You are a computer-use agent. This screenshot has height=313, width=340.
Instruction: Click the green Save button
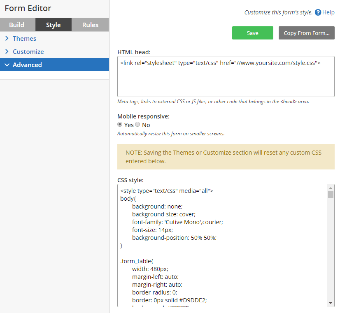pyautogui.click(x=252, y=33)
